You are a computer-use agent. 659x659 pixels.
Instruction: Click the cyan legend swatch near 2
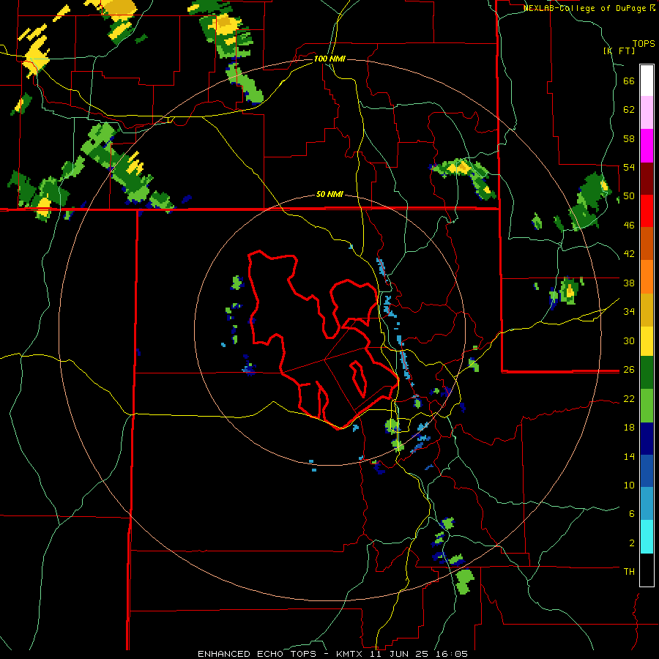[647, 536]
